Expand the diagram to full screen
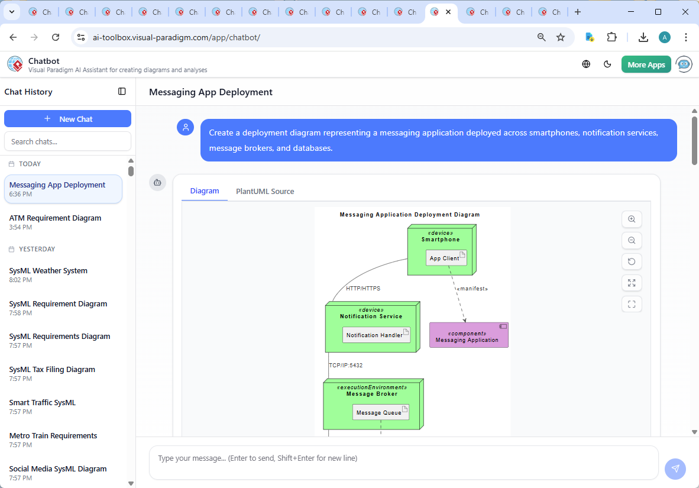Screen dimensions: 699x488 coord(632,283)
